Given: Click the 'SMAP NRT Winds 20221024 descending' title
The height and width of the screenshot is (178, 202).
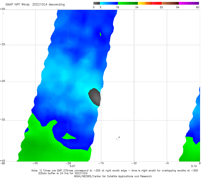Looking at the screenshot, I should (35, 4).
